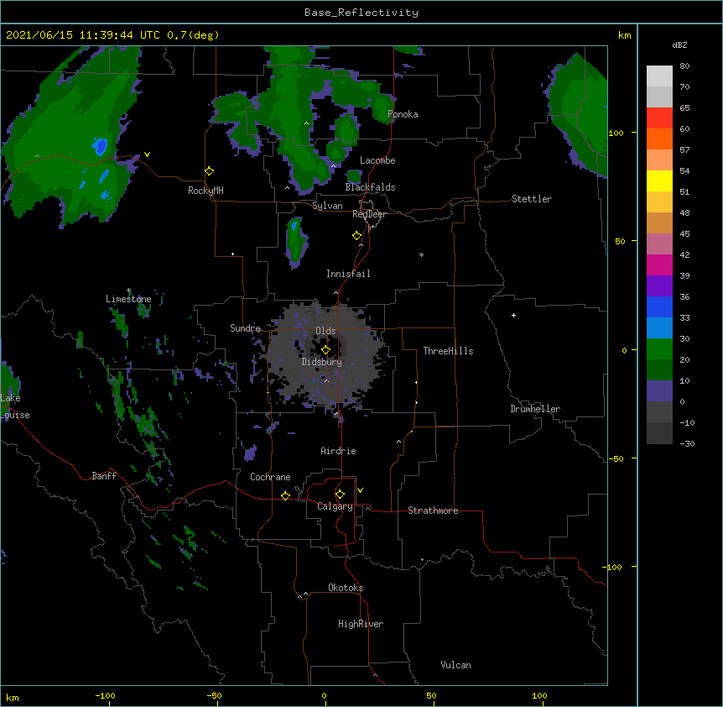This screenshot has width=723, height=707.
Task: Click the km unit label at bottom left
Action: pyautogui.click(x=13, y=697)
